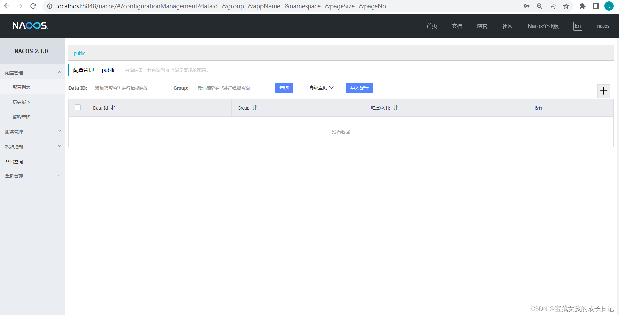The width and height of the screenshot is (619, 315).
Task: Click the 'NACOS 2.1.0' sidebar title
Action: click(31, 51)
